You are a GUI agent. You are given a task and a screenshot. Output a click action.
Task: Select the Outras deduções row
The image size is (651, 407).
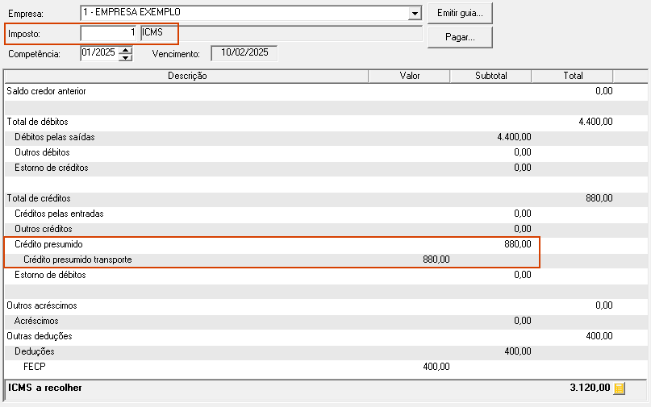(x=326, y=336)
